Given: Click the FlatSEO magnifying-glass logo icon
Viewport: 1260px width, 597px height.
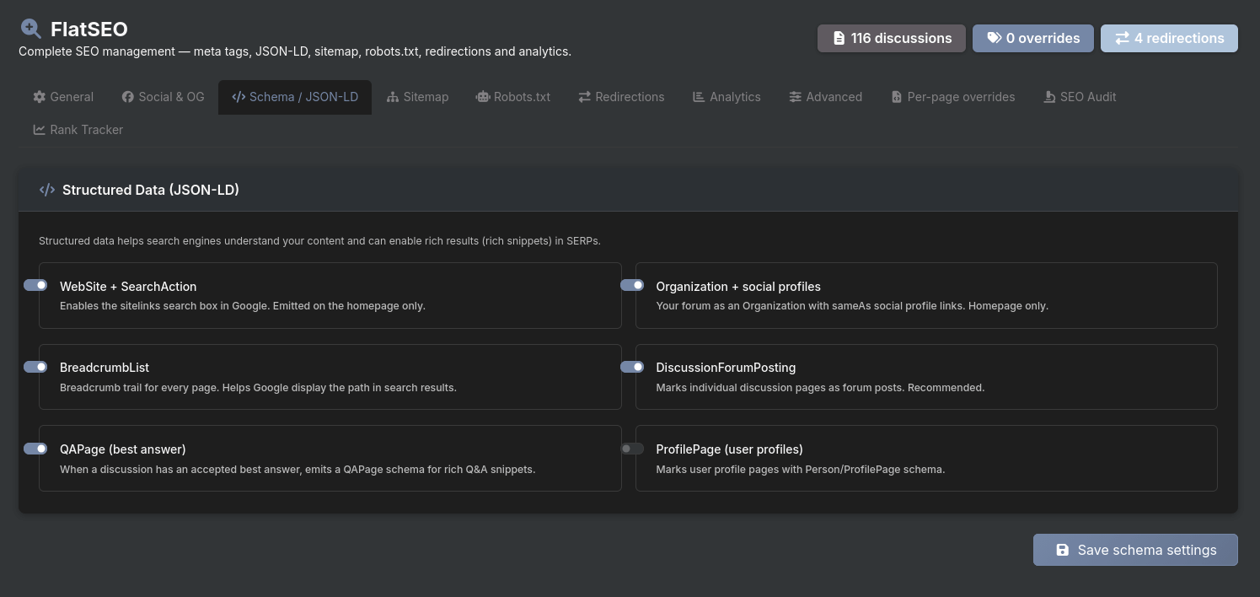Looking at the screenshot, I should coord(31,28).
